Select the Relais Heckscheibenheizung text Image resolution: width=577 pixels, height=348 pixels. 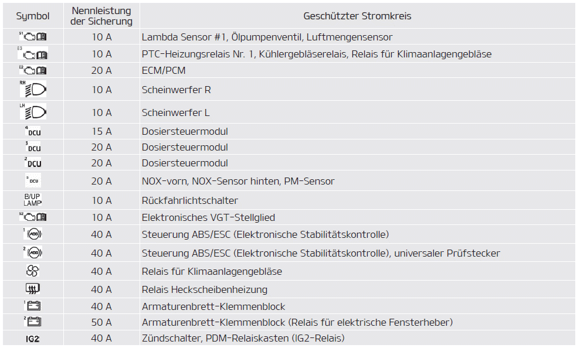coord(205,289)
